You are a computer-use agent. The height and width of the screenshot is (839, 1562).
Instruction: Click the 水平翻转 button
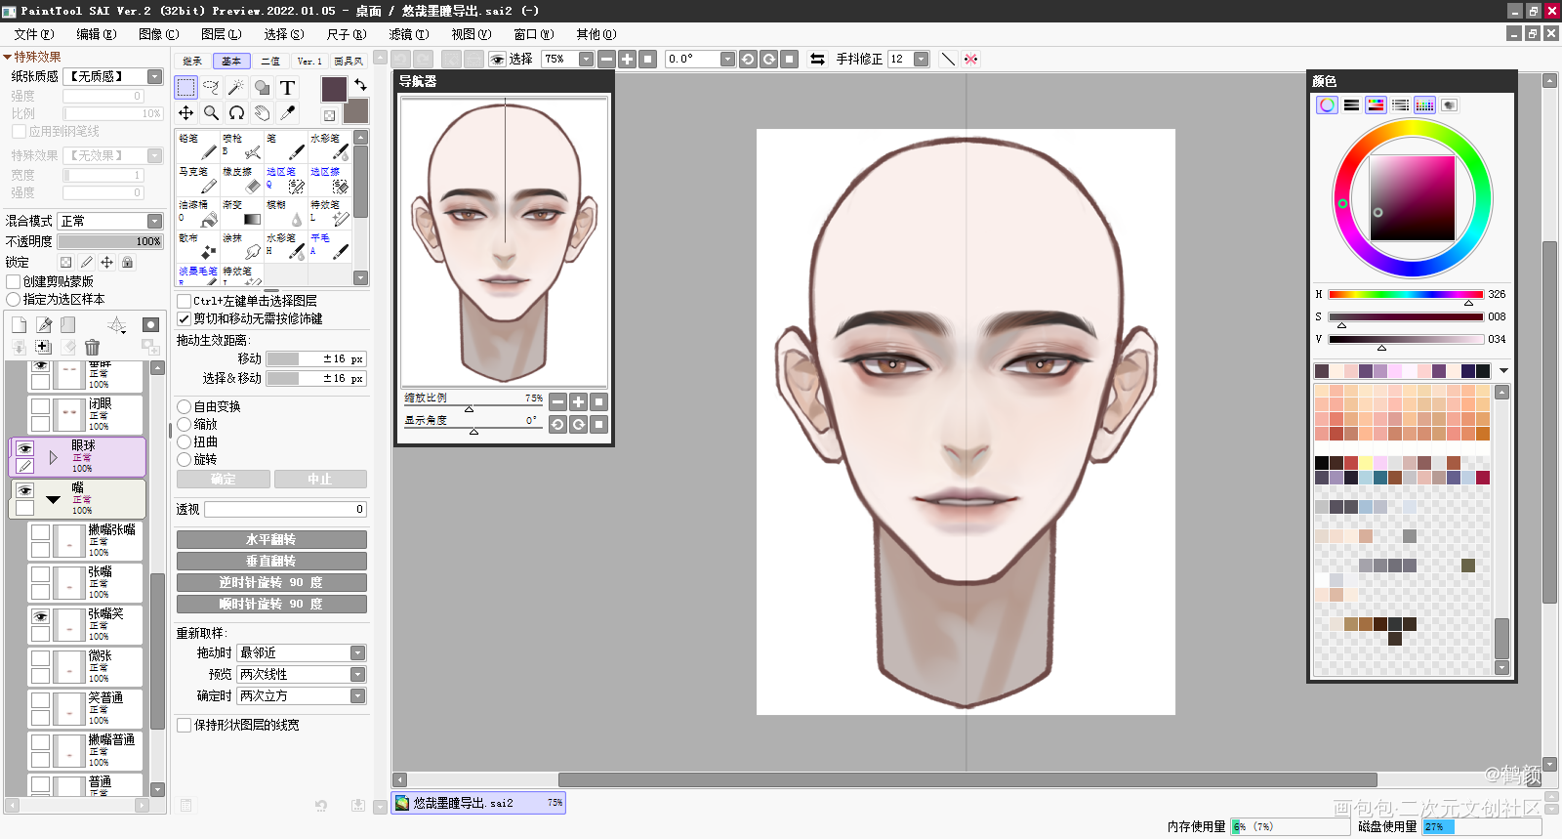tap(271, 540)
